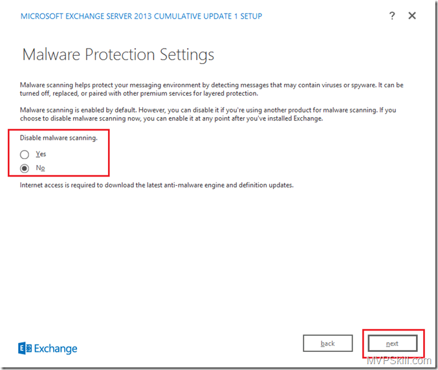Click the Exchange wordmark beside the logo
Image resolution: width=438 pixels, height=370 pixels.
point(56,349)
